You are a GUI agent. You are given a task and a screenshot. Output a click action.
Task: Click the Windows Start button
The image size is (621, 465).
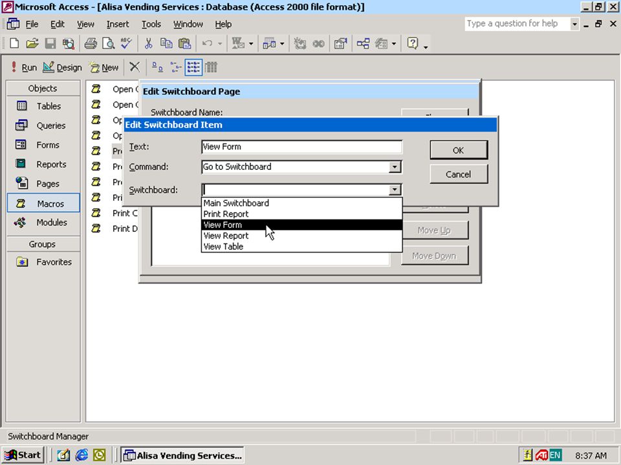23,455
